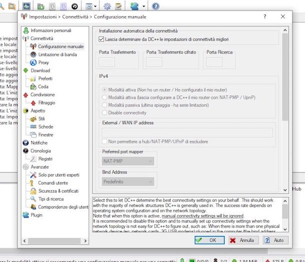This screenshot has width=305, height=262.
Task: Click the Porta Ricerca input field
Action: [214, 62]
